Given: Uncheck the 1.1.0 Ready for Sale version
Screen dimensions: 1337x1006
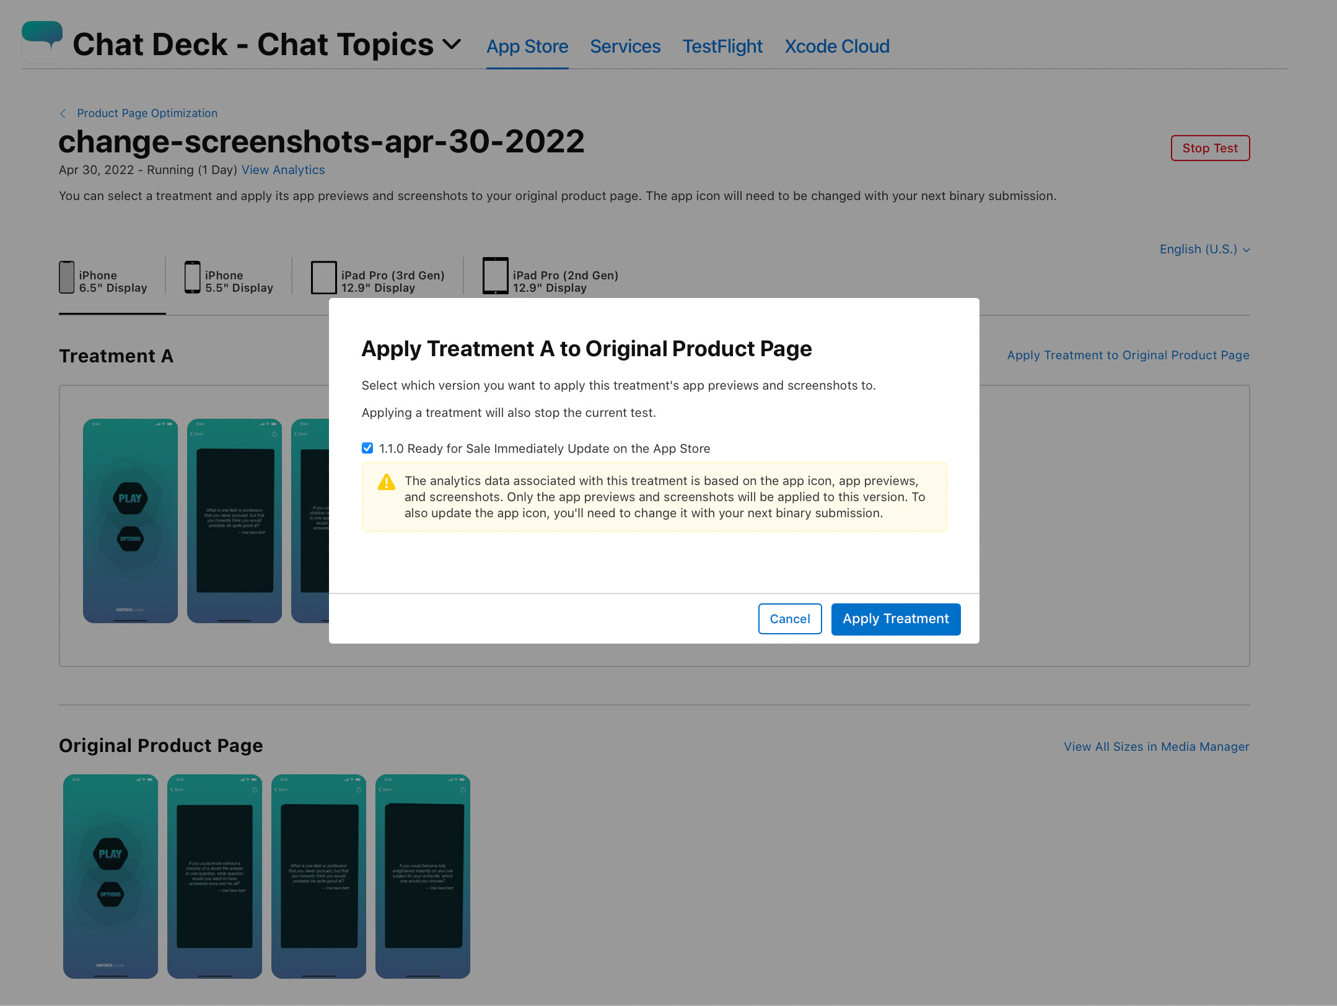Looking at the screenshot, I should [x=367, y=447].
